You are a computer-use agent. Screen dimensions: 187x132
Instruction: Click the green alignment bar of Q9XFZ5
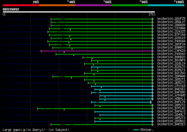coord(101,19)
